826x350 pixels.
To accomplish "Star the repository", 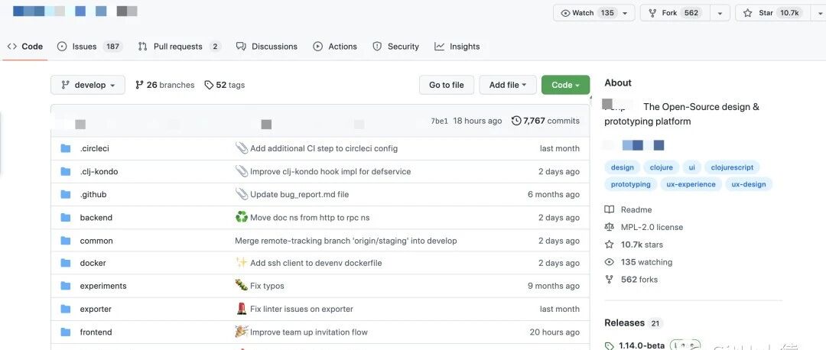I will [x=772, y=13].
